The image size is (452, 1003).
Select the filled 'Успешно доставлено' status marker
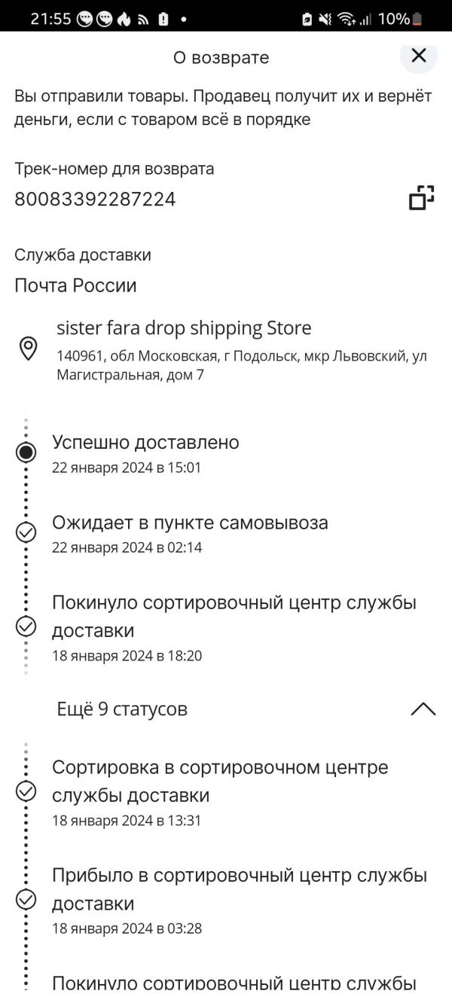tap(26, 452)
